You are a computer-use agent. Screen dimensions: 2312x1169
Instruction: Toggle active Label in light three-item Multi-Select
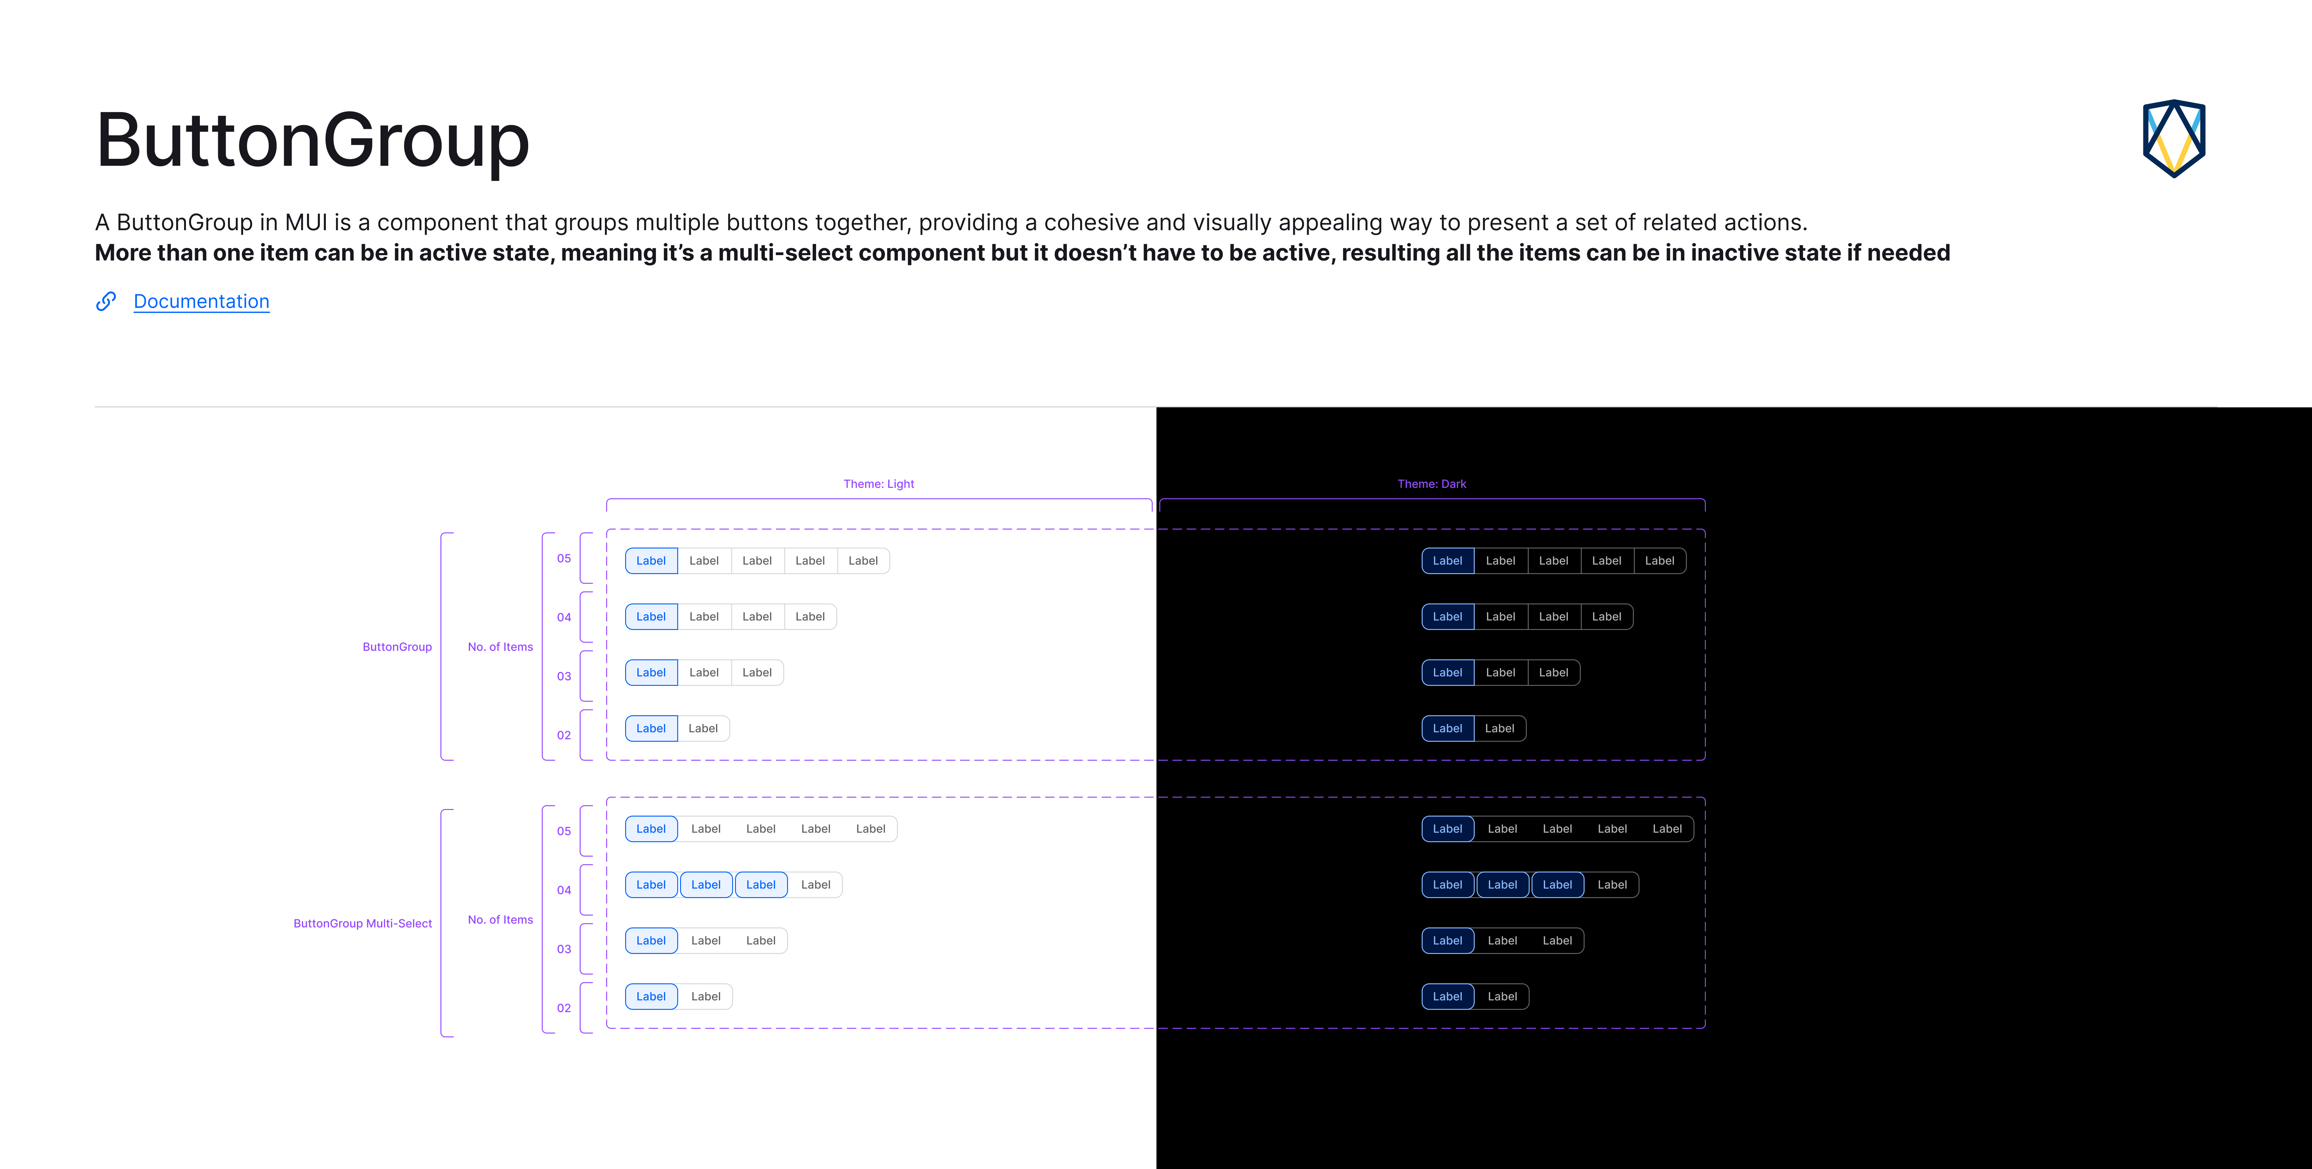(x=652, y=941)
